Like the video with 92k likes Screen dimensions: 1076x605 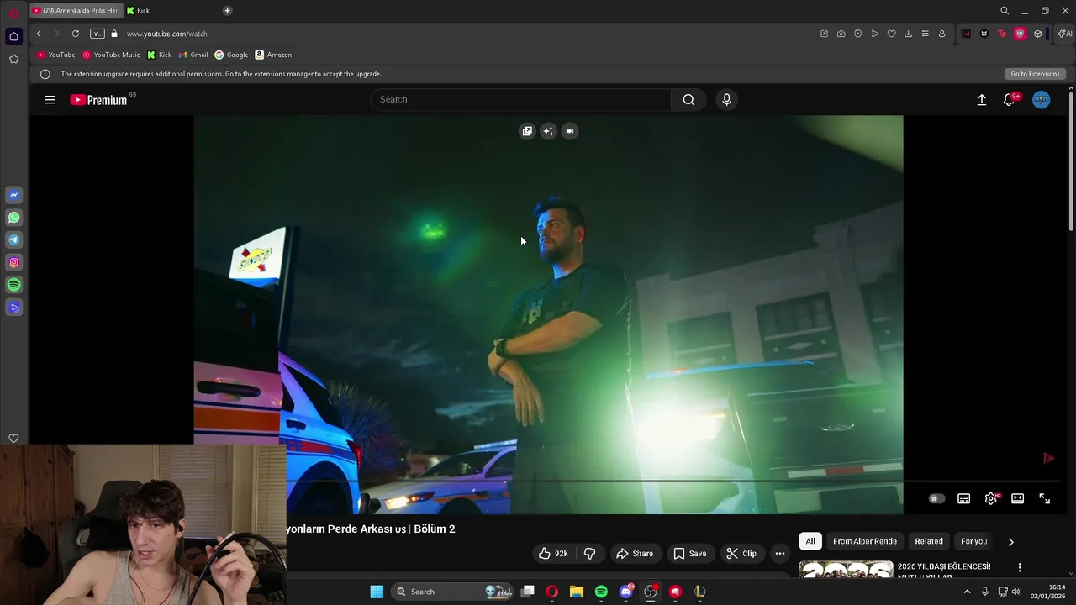point(553,553)
